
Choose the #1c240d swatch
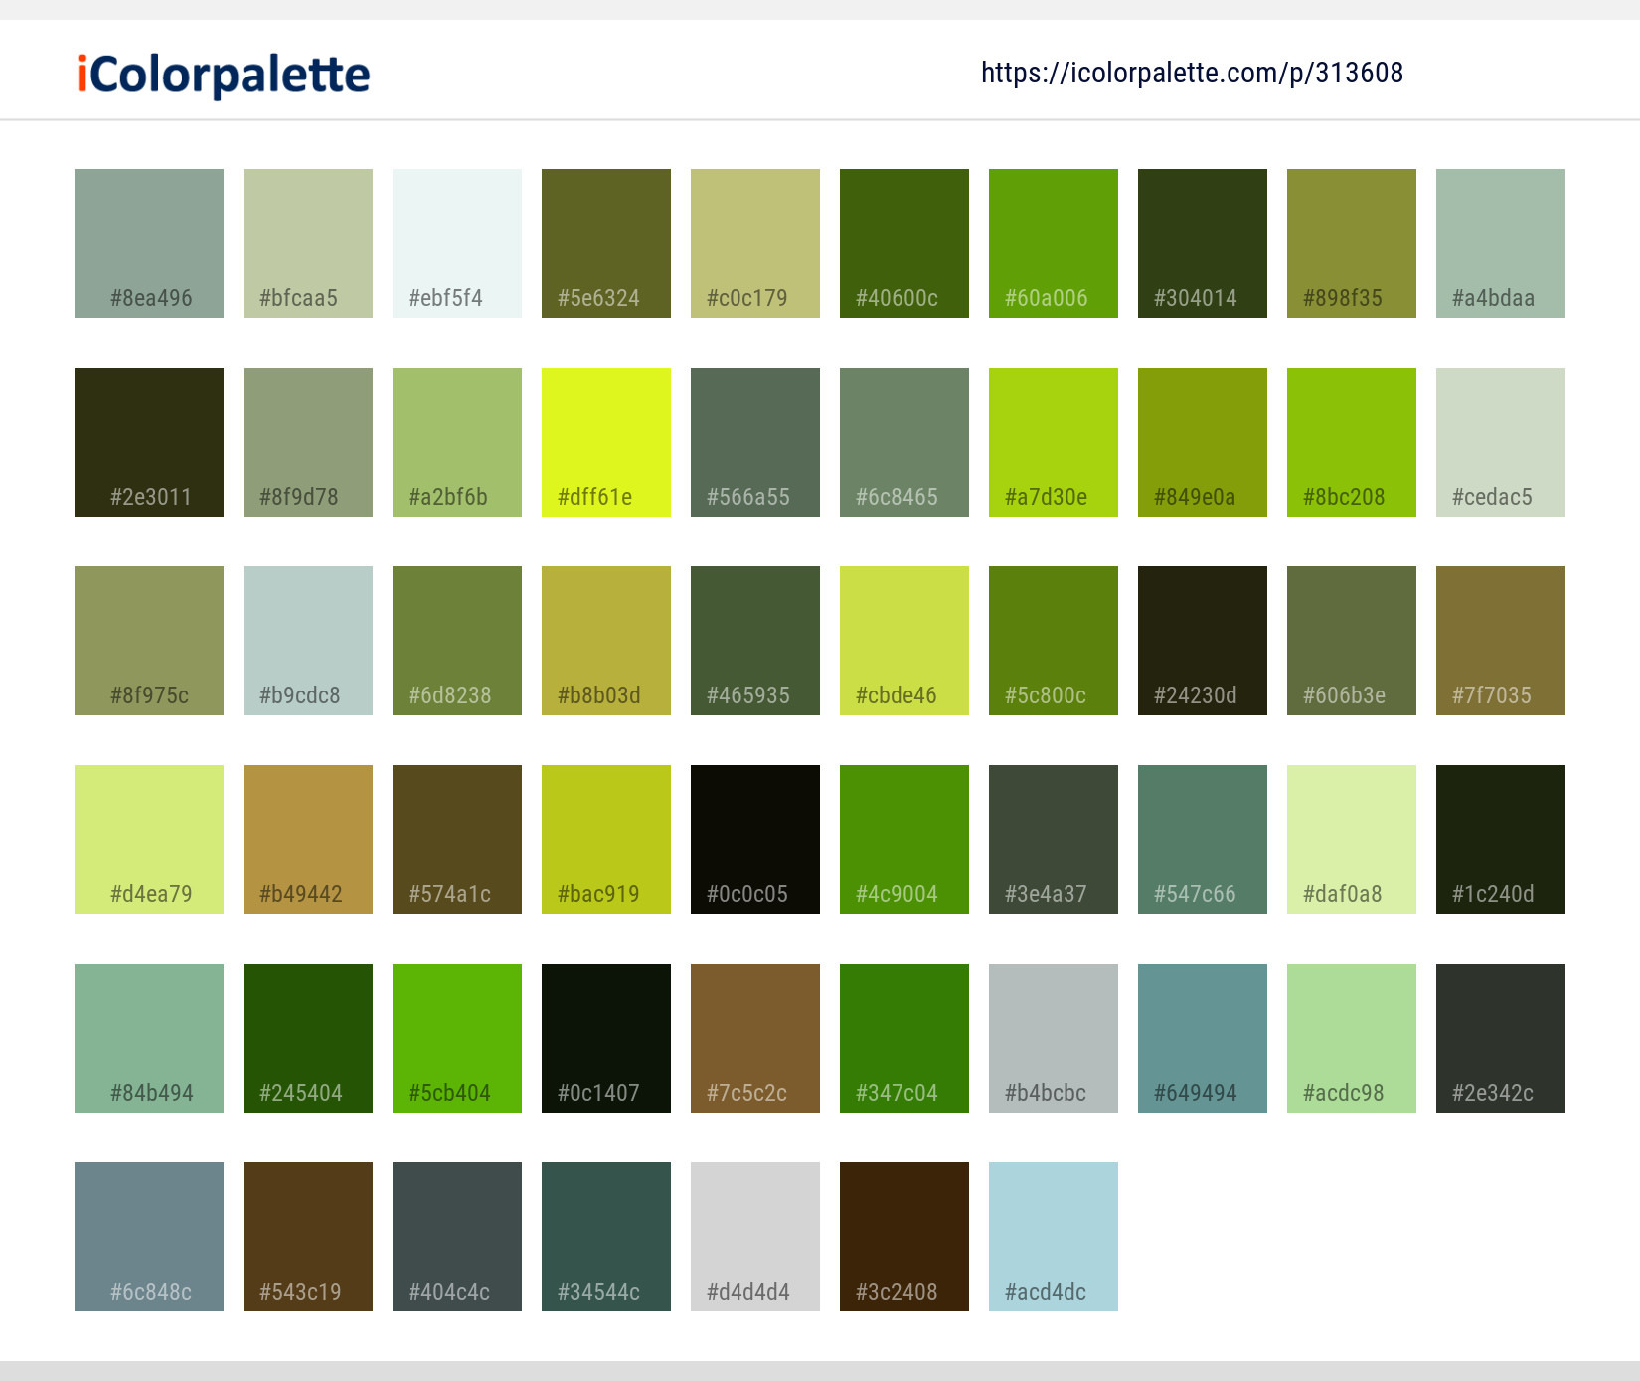coord(1501,840)
